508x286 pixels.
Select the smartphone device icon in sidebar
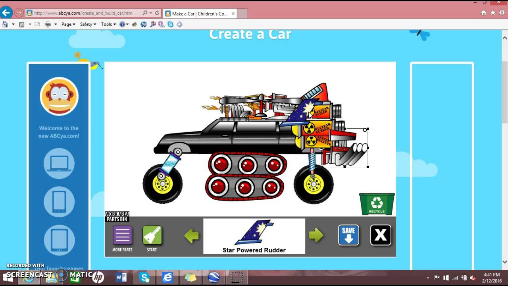(59, 202)
